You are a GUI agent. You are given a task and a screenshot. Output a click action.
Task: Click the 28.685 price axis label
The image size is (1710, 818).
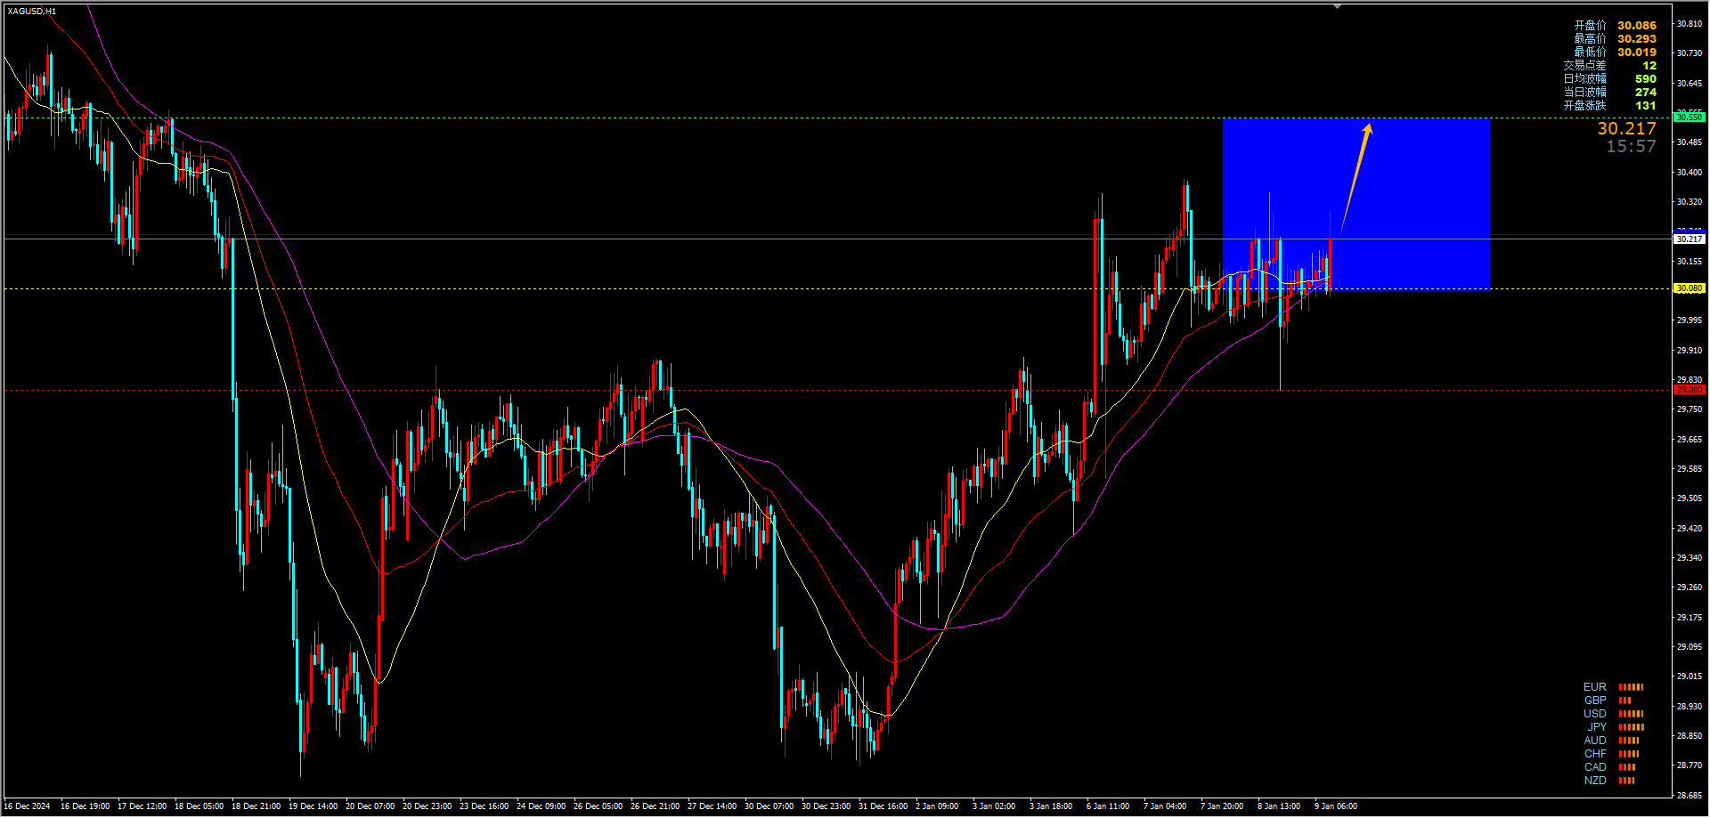[1690, 795]
